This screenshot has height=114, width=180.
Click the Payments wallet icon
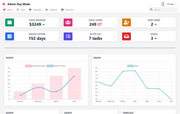(62, 10)
